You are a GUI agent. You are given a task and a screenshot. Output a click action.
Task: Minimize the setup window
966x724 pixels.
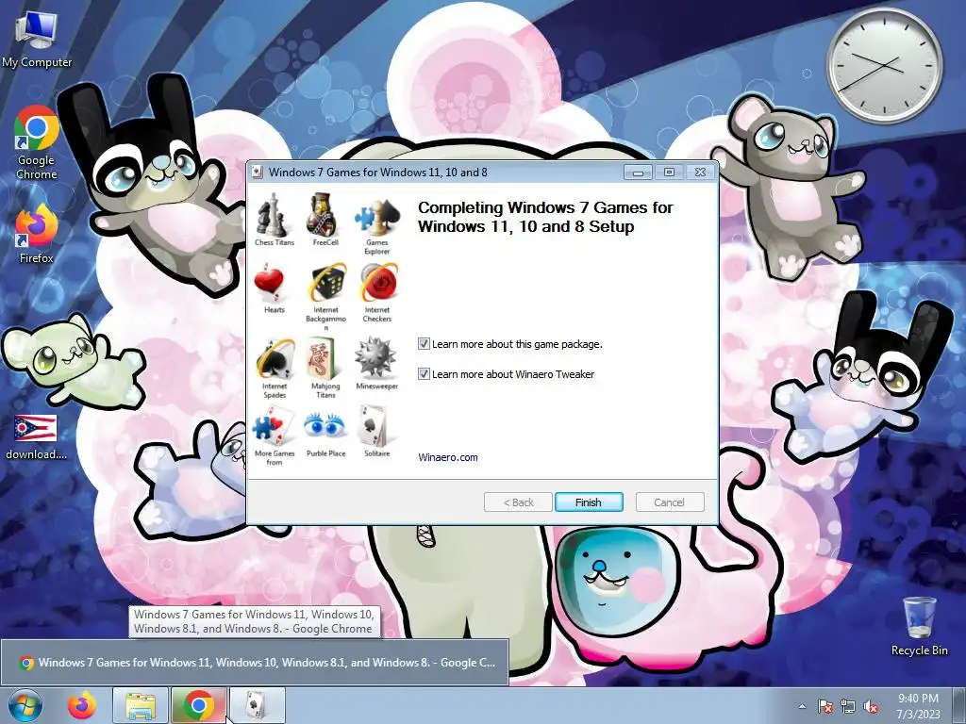pyautogui.click(x=638, y=173)
